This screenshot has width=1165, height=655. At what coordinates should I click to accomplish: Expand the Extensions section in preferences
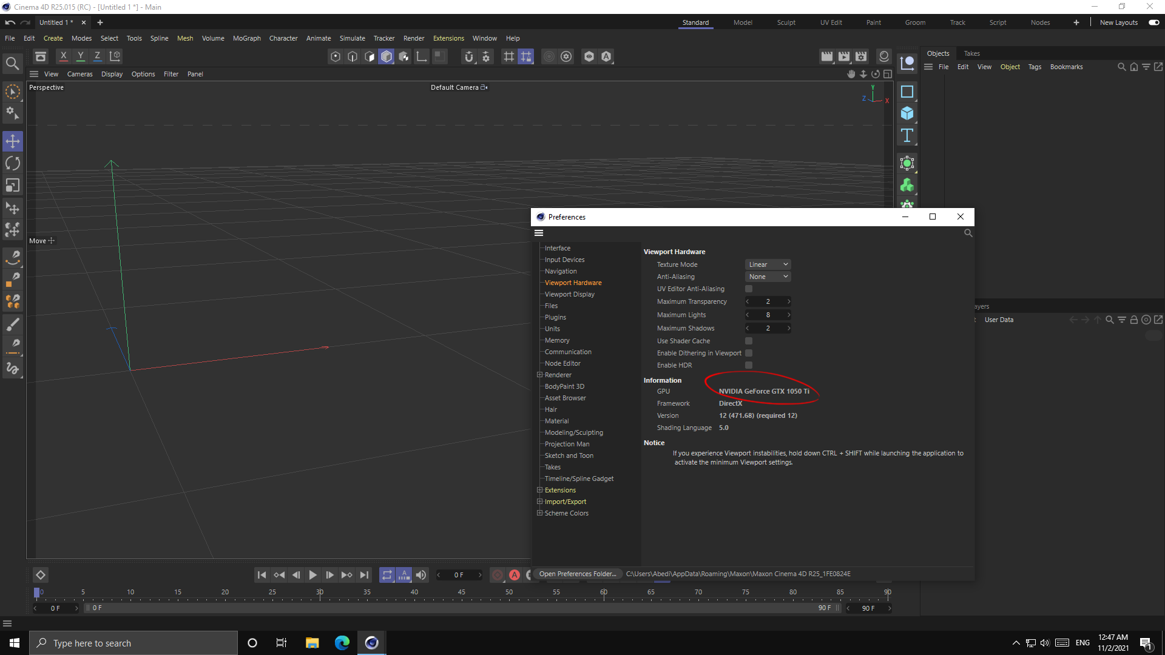pyautogui.click(x=539, y=489)
